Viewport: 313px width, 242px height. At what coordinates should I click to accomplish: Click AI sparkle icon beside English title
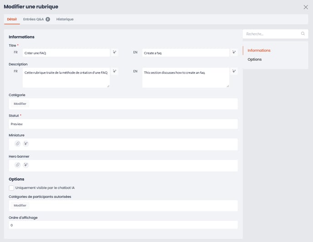tap(234, 52)
